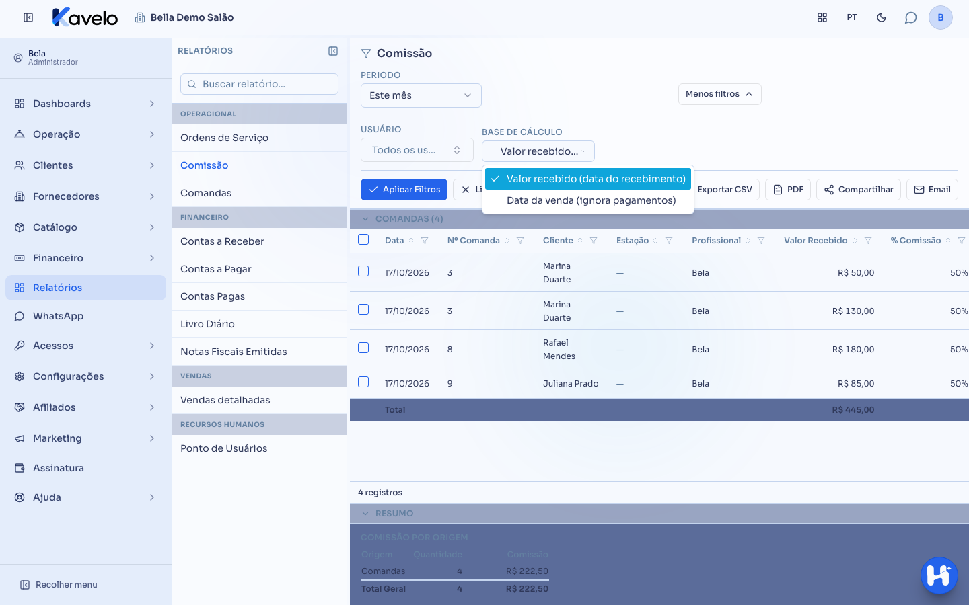Open WhatsApp in the sidebar
The width and height of the screenshot is (969, 605).
(85, 316)
